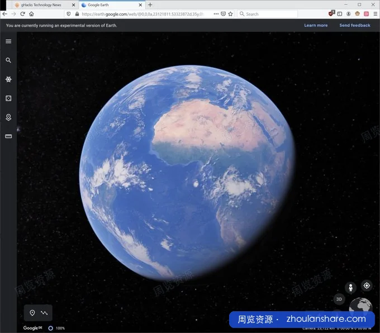The width and height of the screenshot is (380, 333).
Task: Save page to Pocket icon
Action: 224,14
